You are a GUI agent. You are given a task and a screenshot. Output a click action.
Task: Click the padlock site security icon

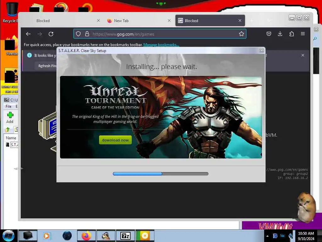87,34
